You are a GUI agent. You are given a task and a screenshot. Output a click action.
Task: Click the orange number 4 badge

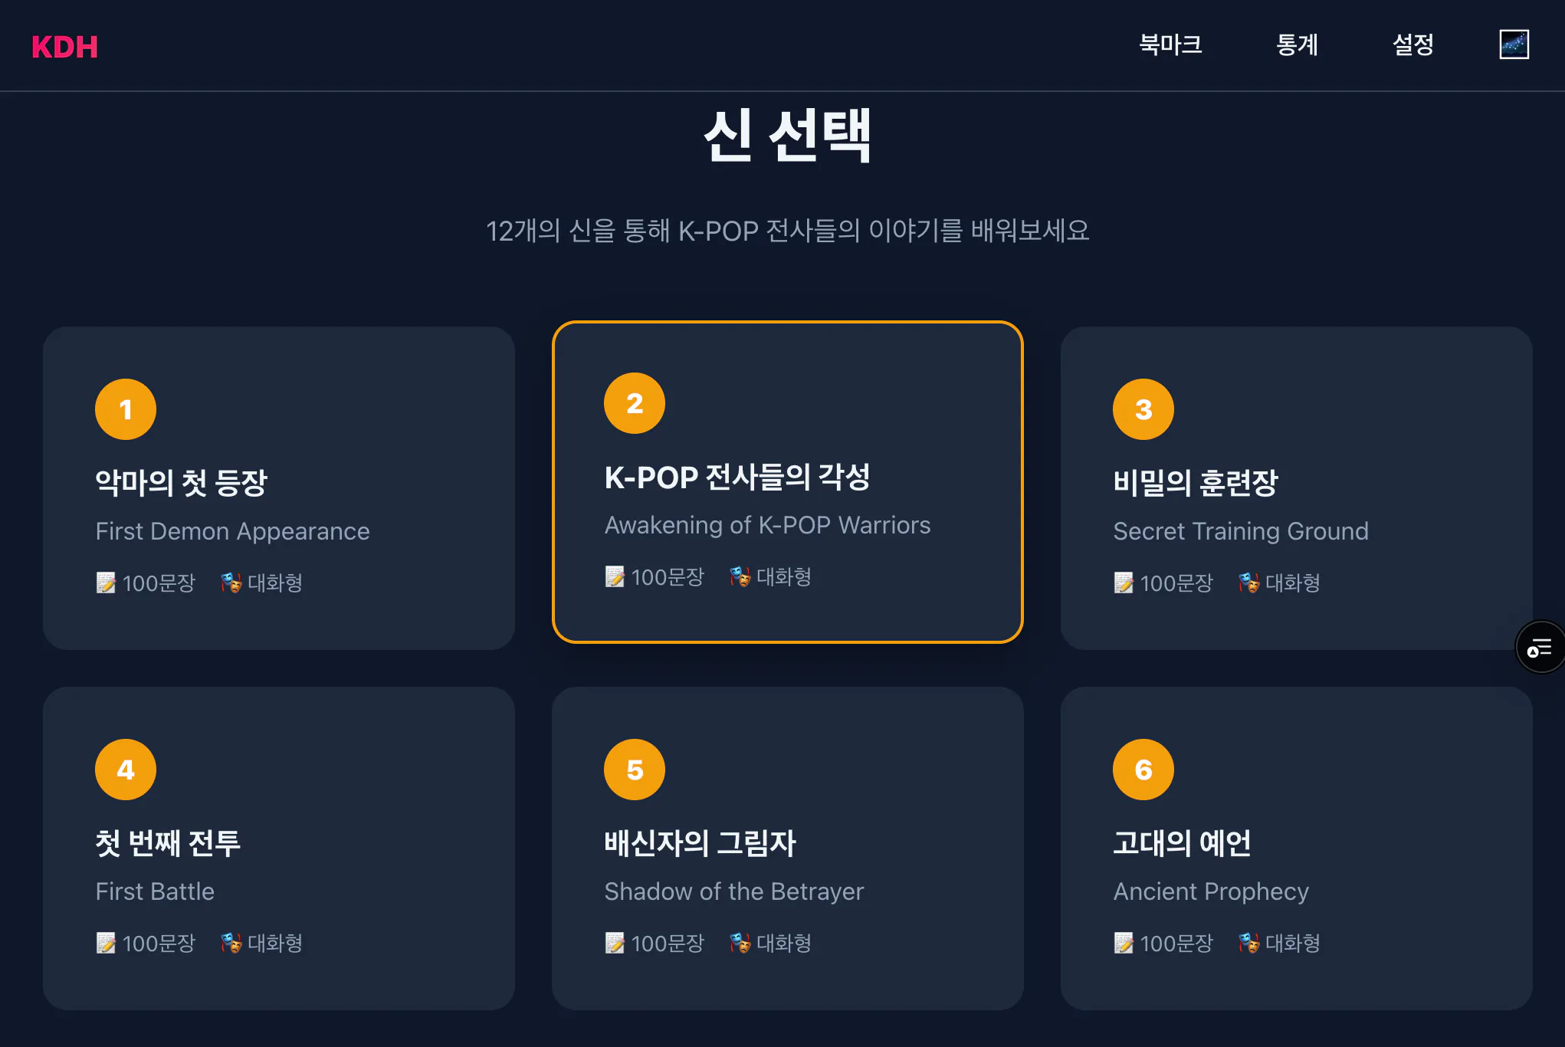coord(126,769)
